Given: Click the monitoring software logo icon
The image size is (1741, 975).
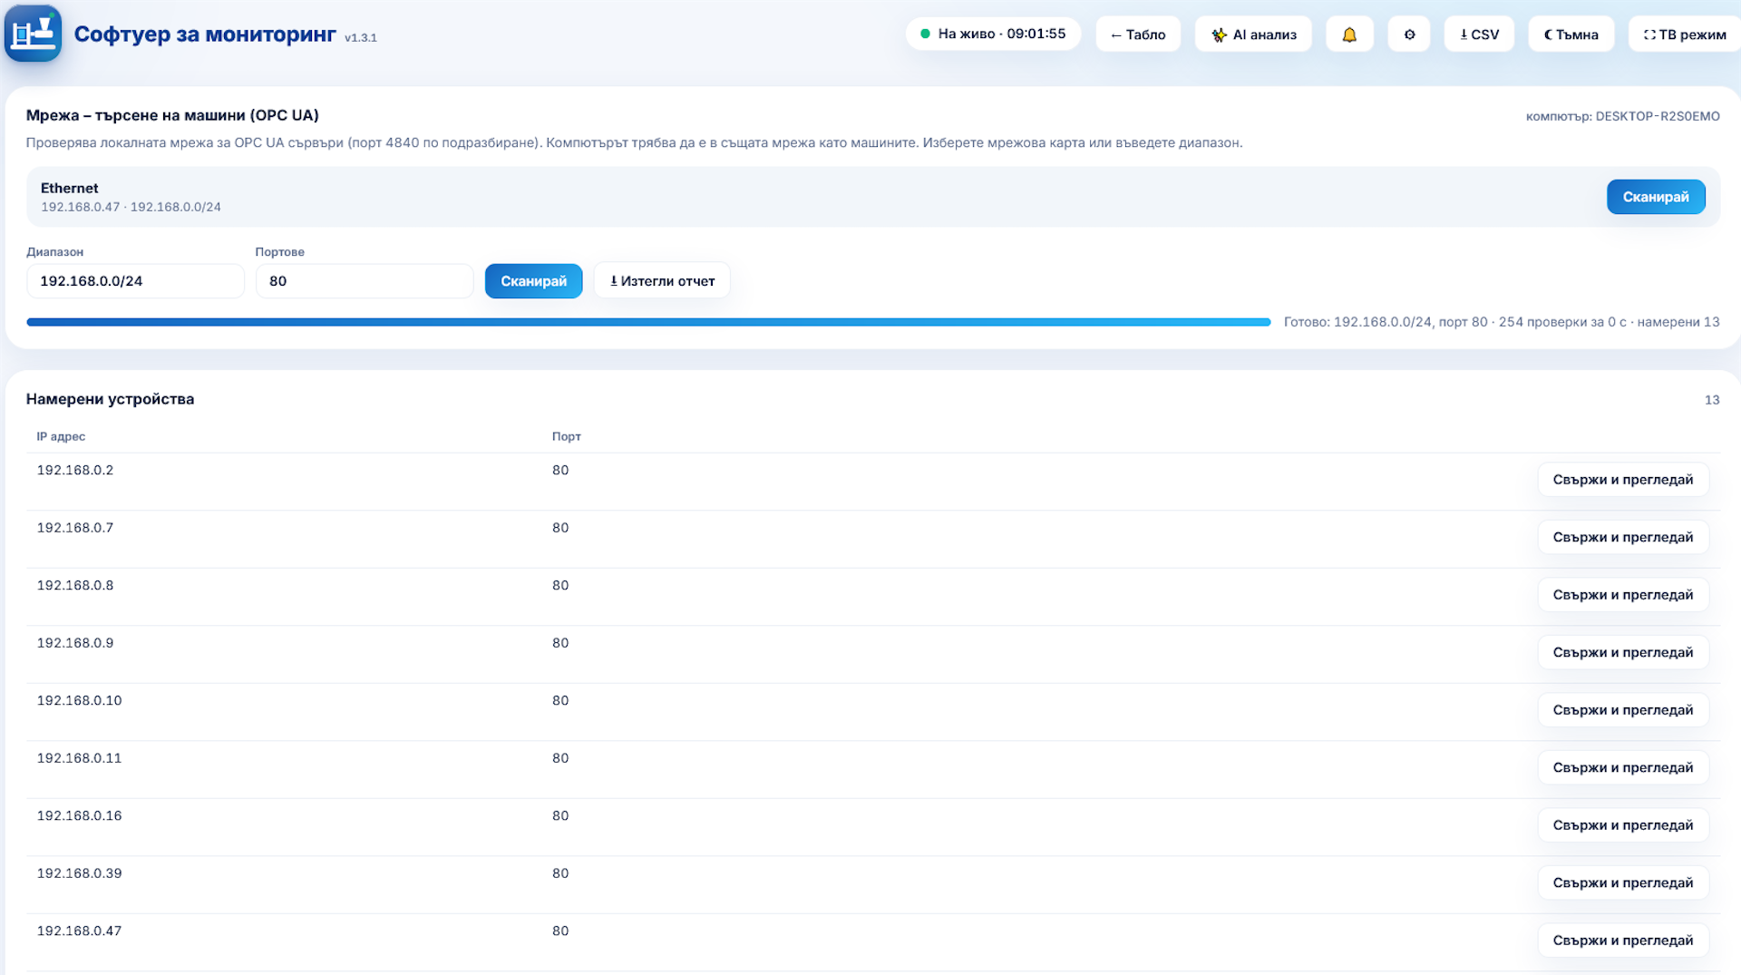Looking at the screenshot, I should [33, 34].
